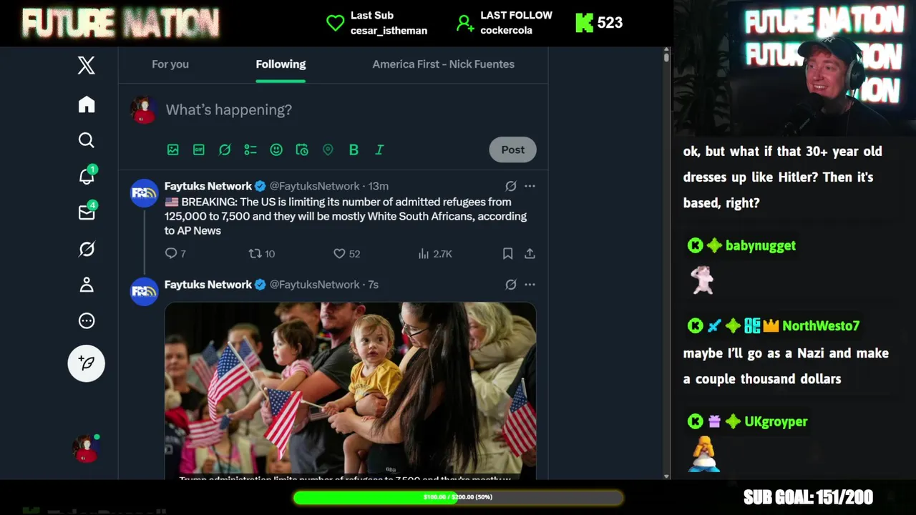The image size is (916, 515).
Task: Open Explore search icon in sidebar
Action: click(x=87, y=140)
